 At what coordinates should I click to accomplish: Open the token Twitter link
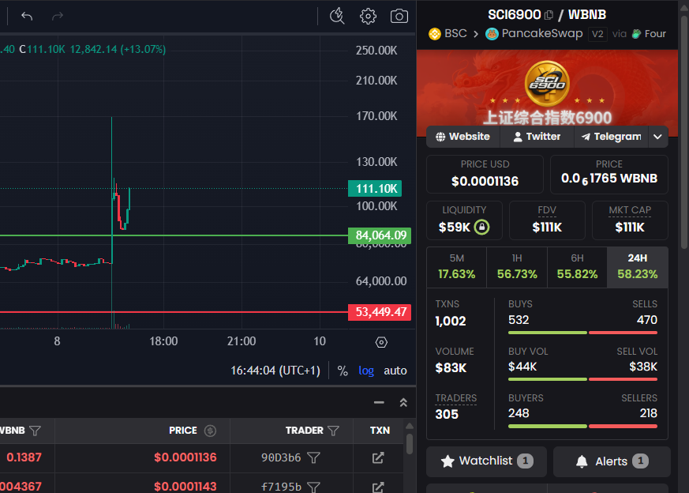[537, 137]
